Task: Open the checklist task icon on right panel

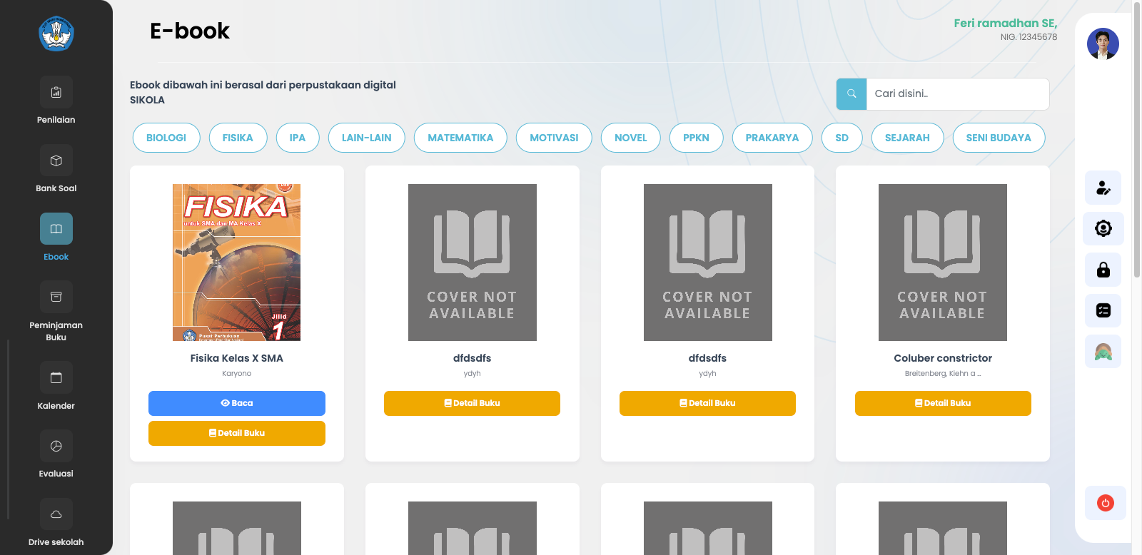Action: (x=1103, y=310)
